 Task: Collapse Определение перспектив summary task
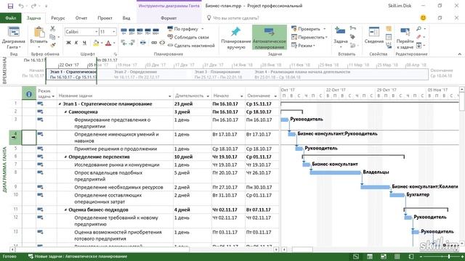(x=65, y=157)
